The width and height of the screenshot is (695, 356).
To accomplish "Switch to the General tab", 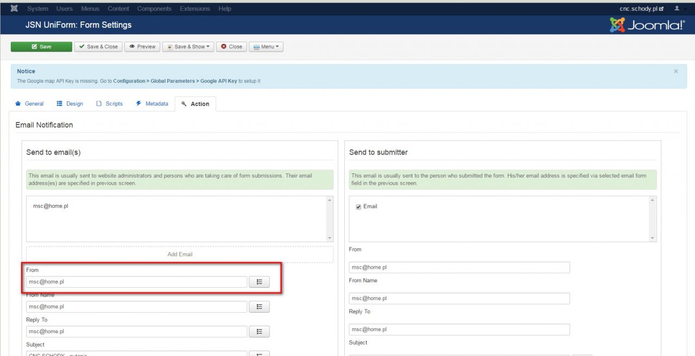I will (29, 103).
